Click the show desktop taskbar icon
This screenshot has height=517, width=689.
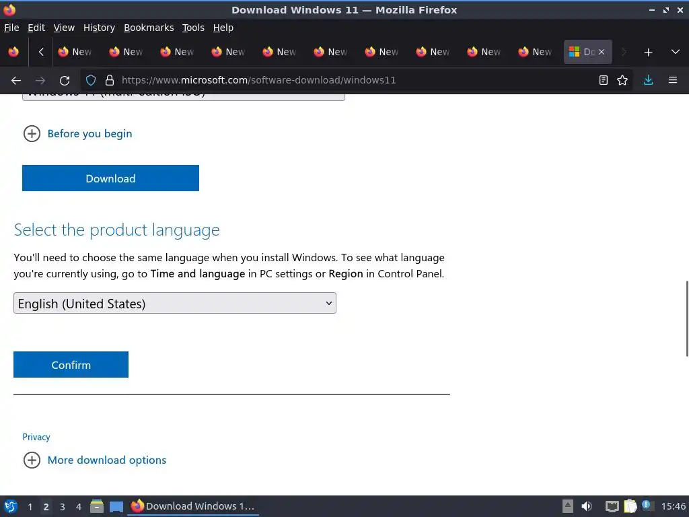tap(116, 506)
